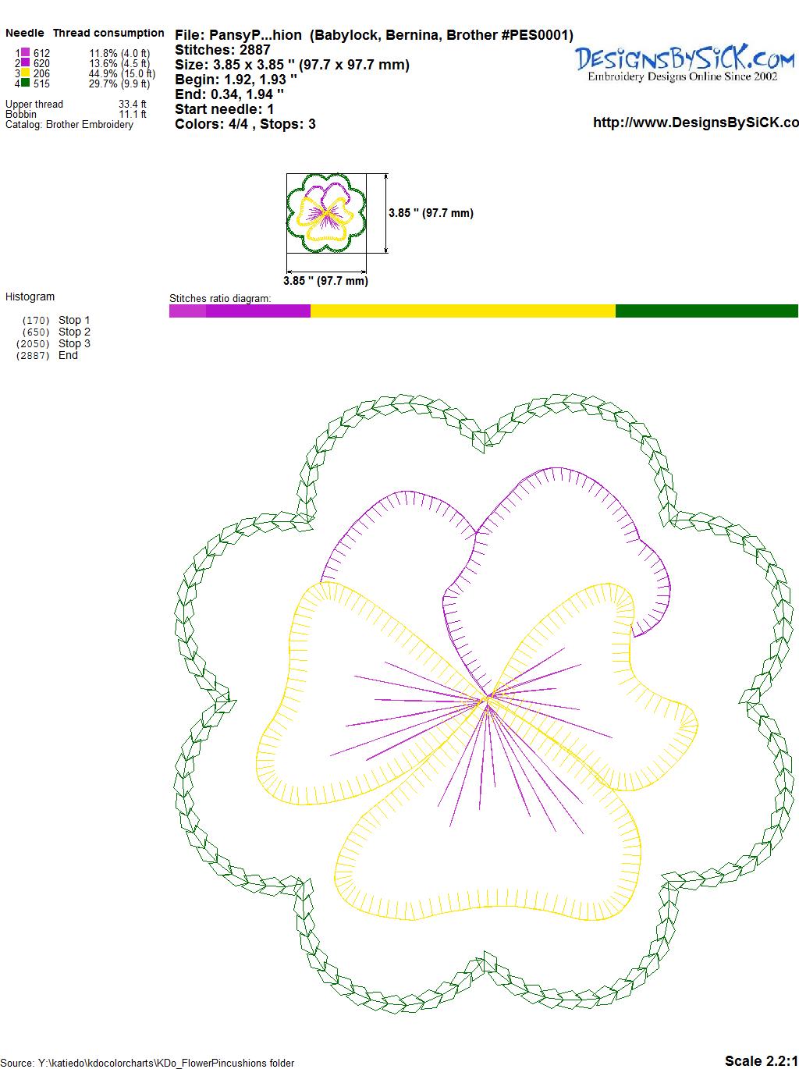This screenshot has height=1069, width=799.
Task: Click the green segment of stitches ratio bar
Action: click(706, 311)
